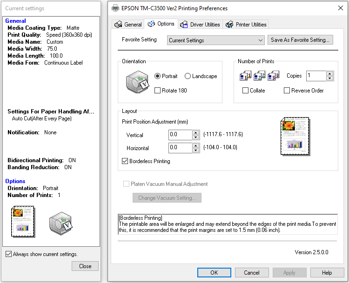The height and width of the screenshot is (283, 349).
Task: Uncheck Borderless Printing
Action: 125,161
